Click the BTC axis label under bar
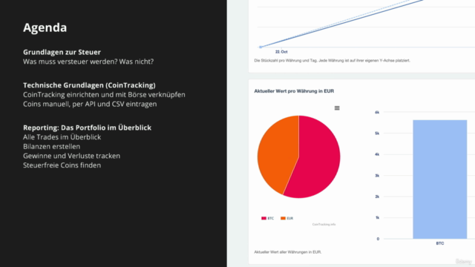This screenshot has width=475, height=267. pos(440,243)
